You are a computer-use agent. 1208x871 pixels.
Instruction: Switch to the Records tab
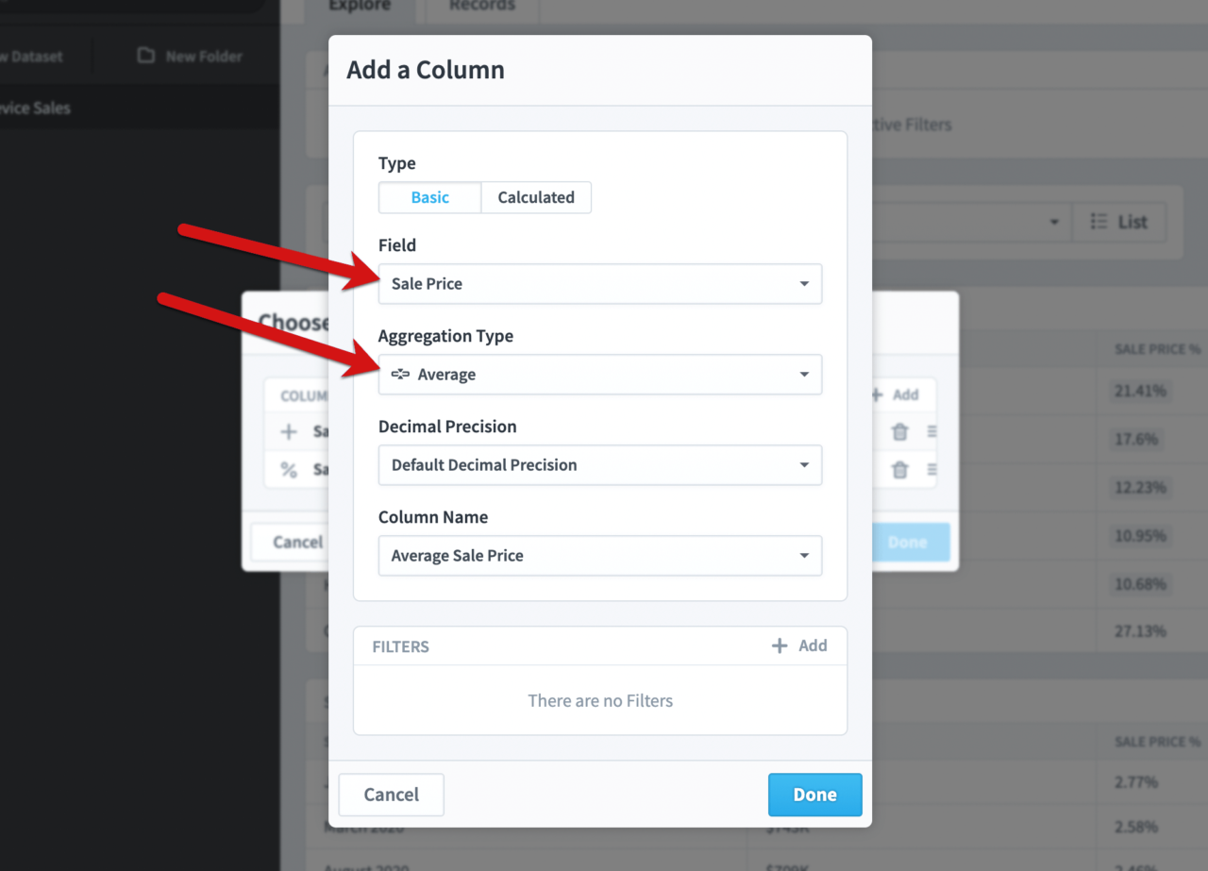click(x=481, y=7)
